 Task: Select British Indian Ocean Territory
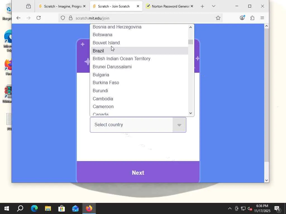(140, 59)
